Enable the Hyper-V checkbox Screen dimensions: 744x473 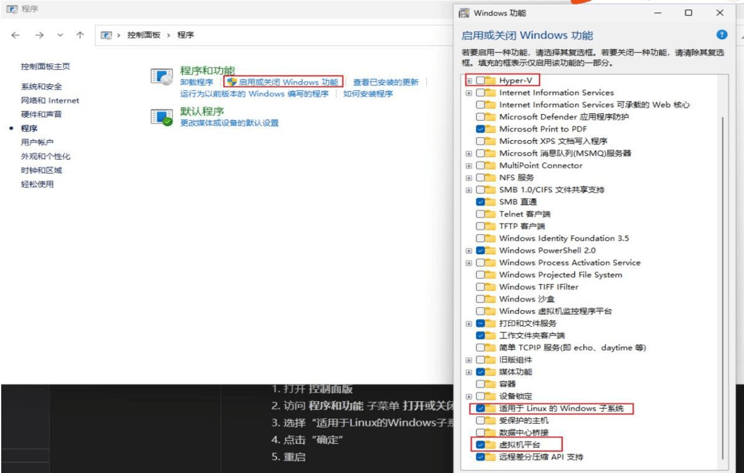(480, 80)
